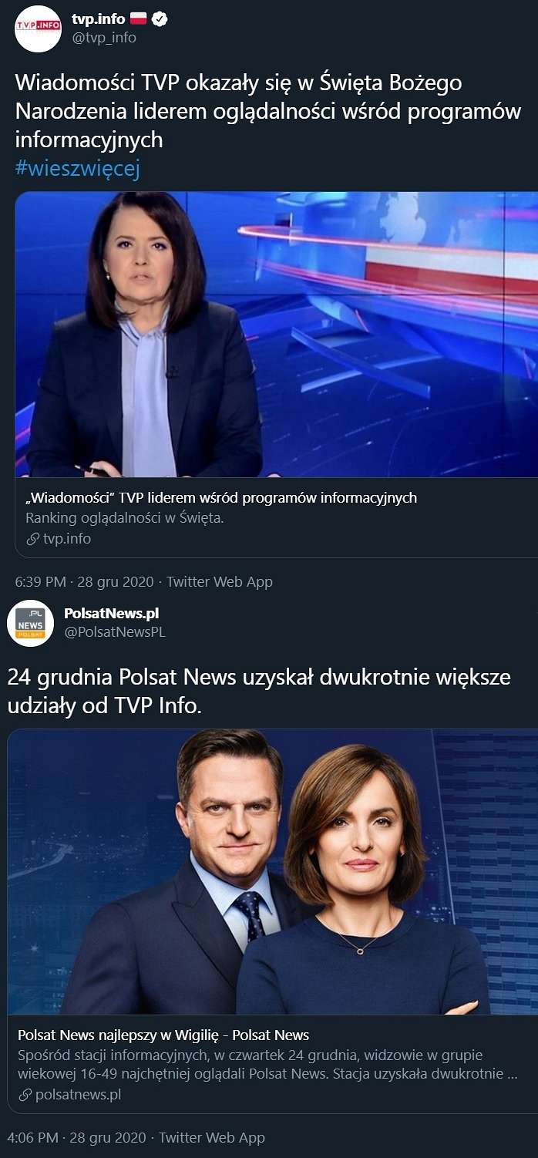538x1158 pixels.
Task: Open the #wieszwięcej hashtag
Action: point(78,168)
